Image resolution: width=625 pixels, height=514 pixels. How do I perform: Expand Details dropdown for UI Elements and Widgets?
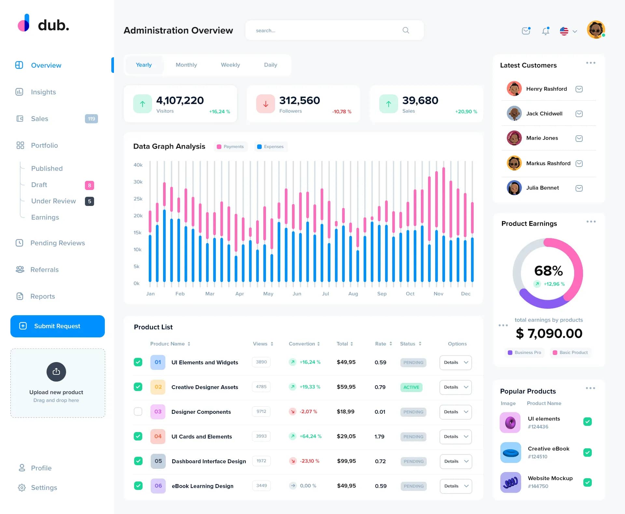tap(455, 362)
